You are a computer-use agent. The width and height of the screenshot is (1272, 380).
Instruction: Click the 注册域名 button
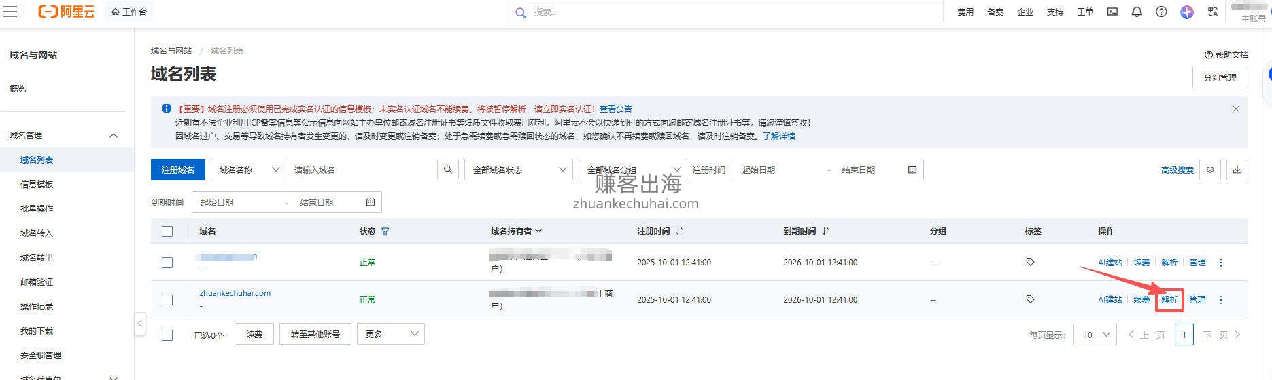point(177,170)
